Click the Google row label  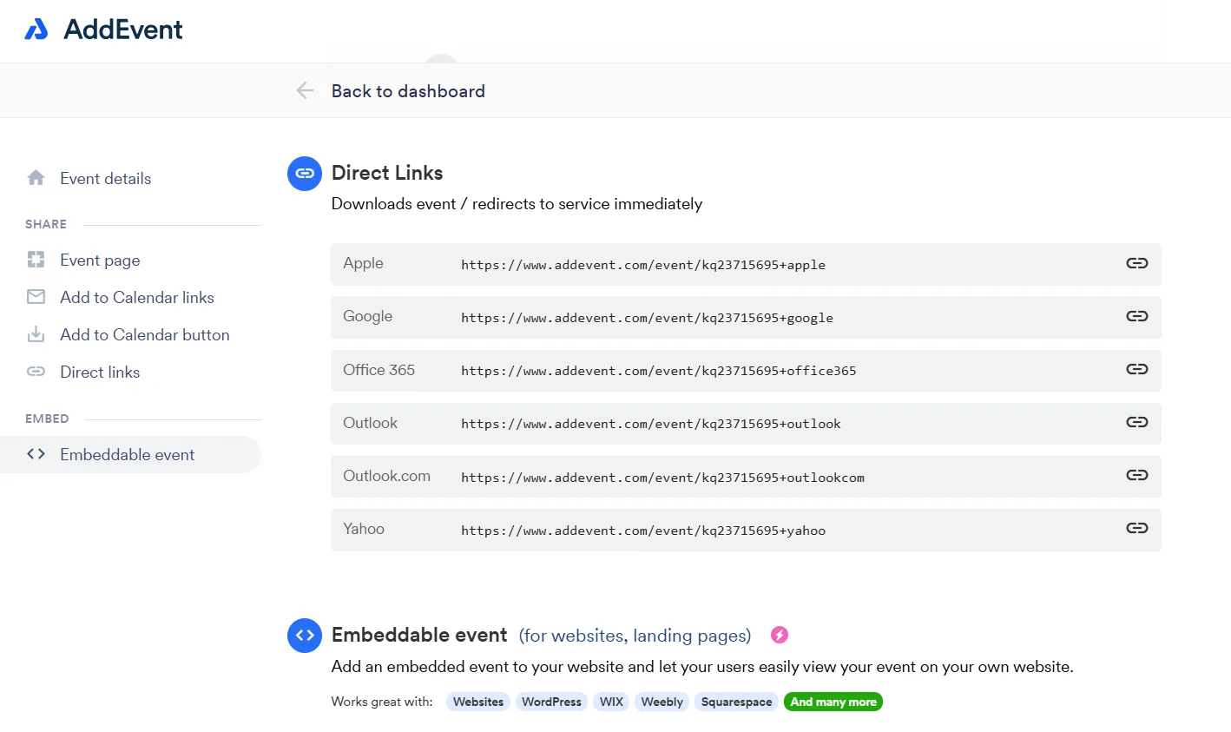coord(367,316)
